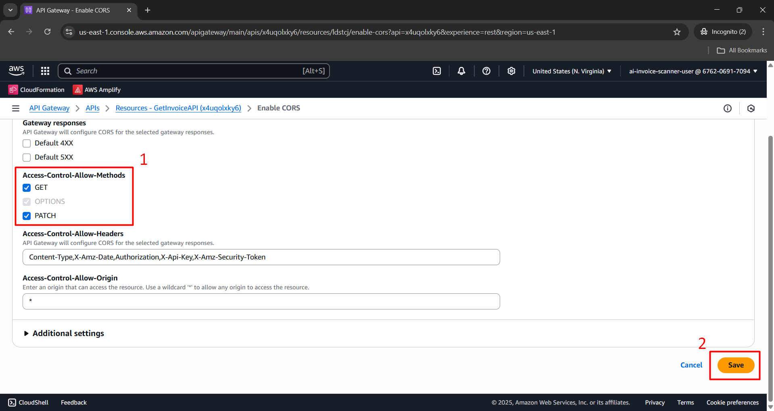Open the settings gear in AWS header
The width and height of the screenshot is (774, 411).
click(511, 71)
